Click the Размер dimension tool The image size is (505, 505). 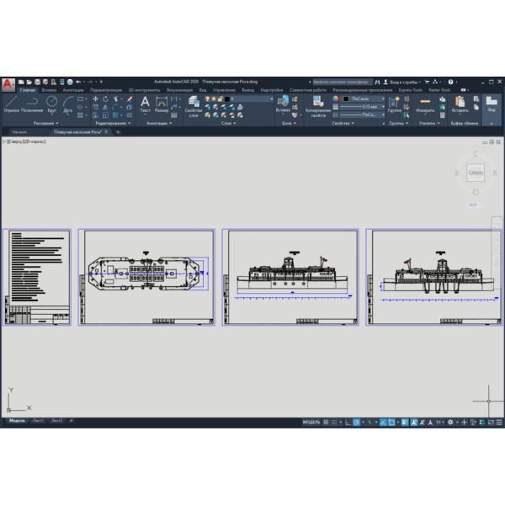pos(162,104)
